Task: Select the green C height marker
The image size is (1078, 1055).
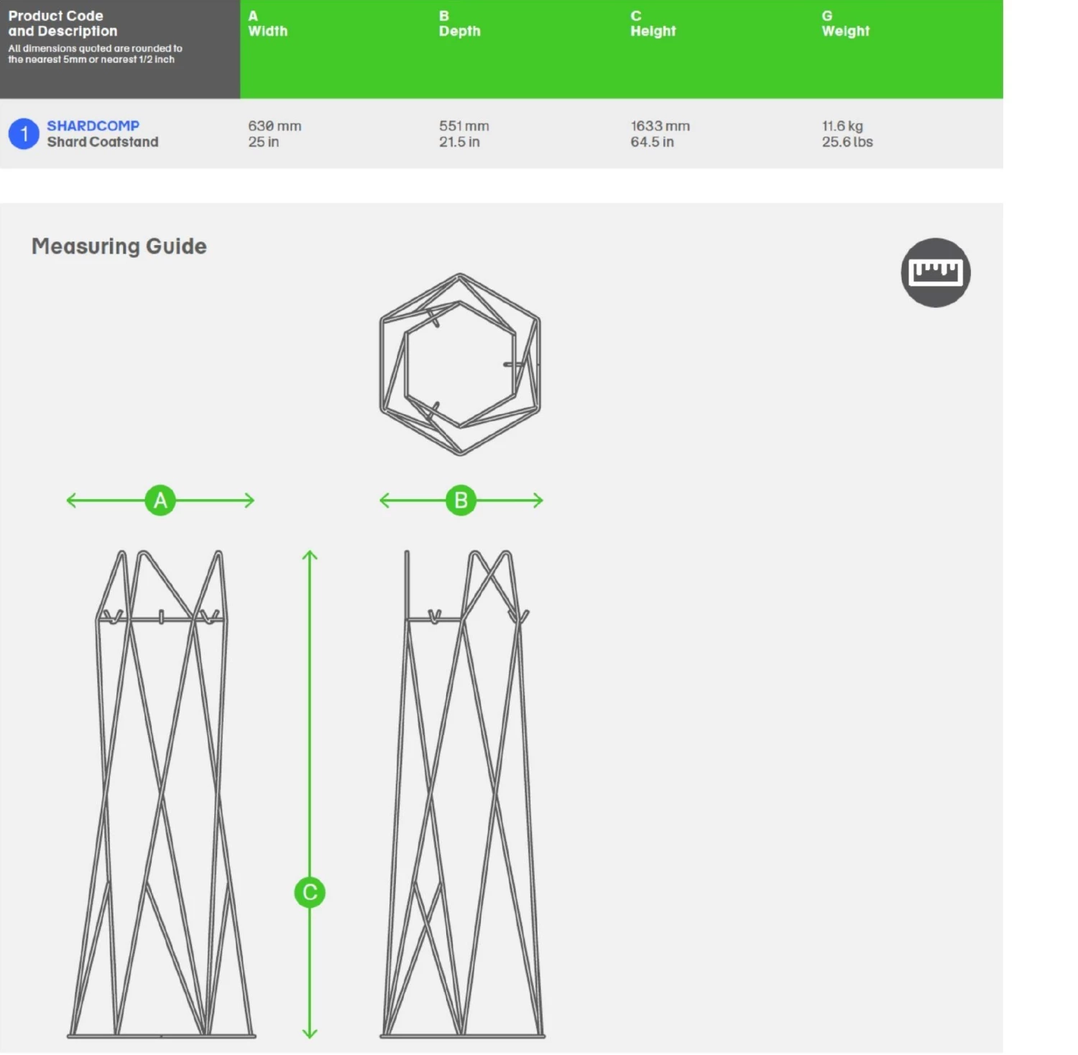Action: (x=310, y=892)
